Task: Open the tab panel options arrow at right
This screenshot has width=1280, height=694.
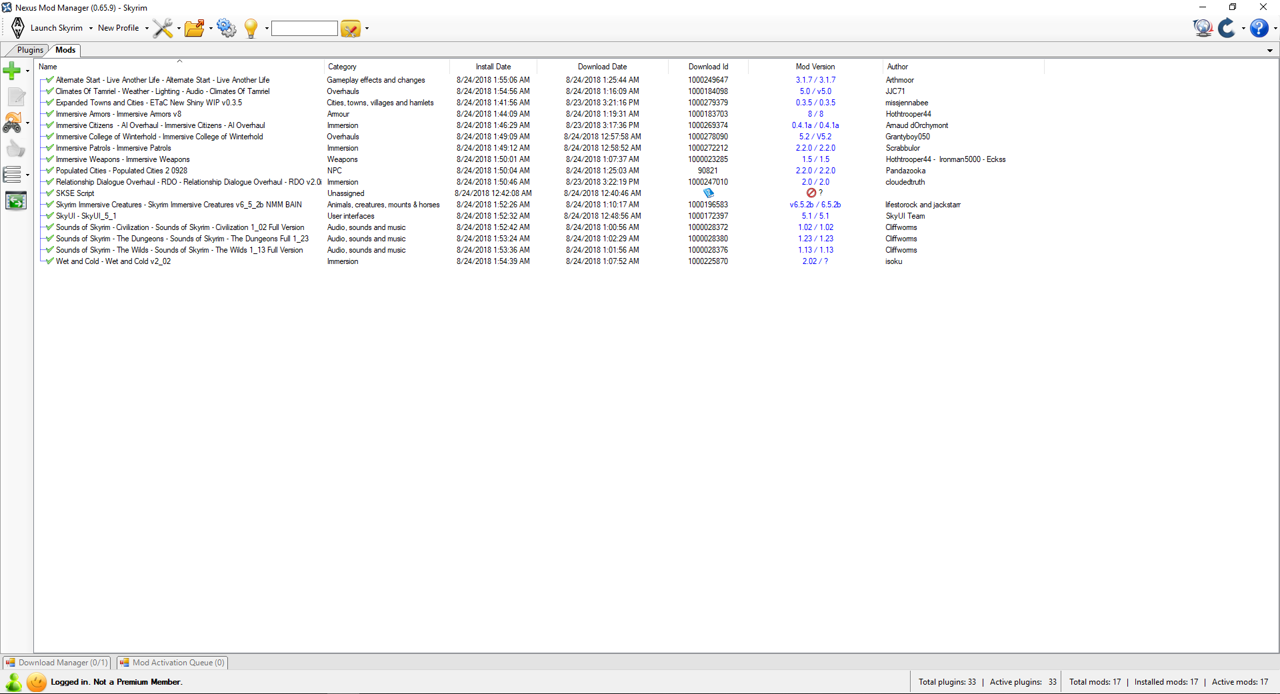Action: click(x=1270, y=51)
